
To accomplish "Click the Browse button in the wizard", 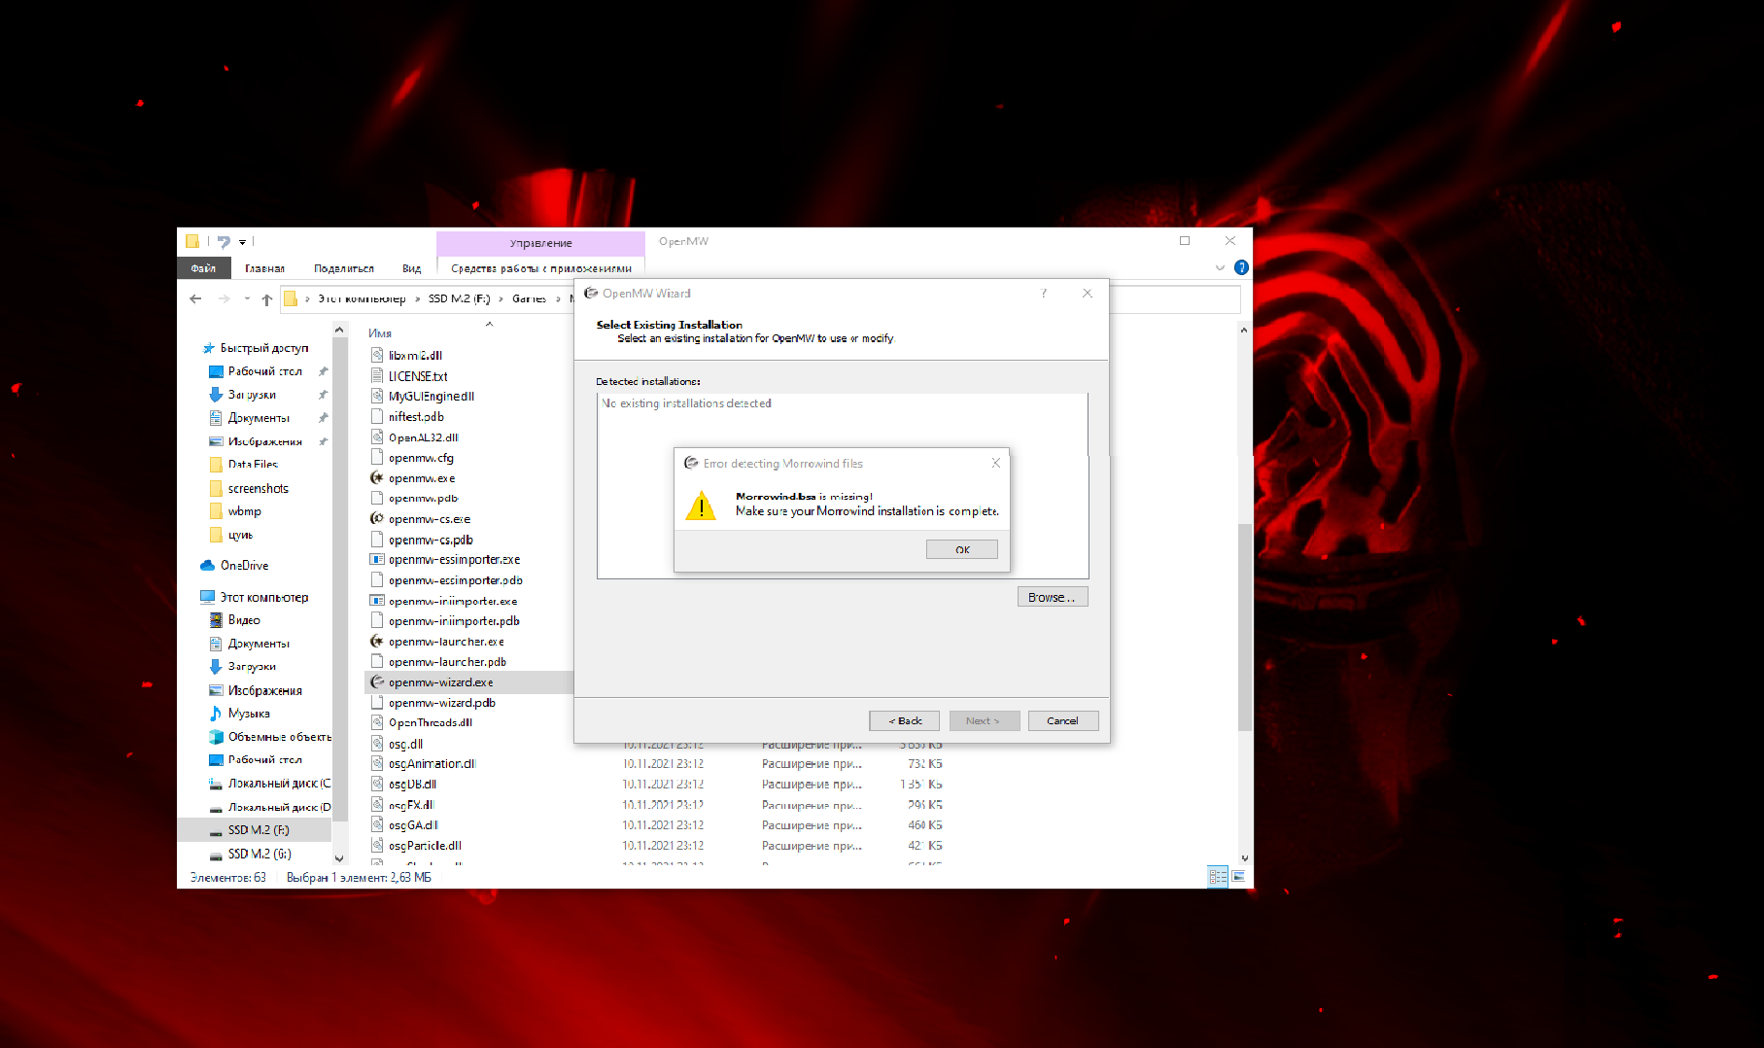I will pos(1052,597).
